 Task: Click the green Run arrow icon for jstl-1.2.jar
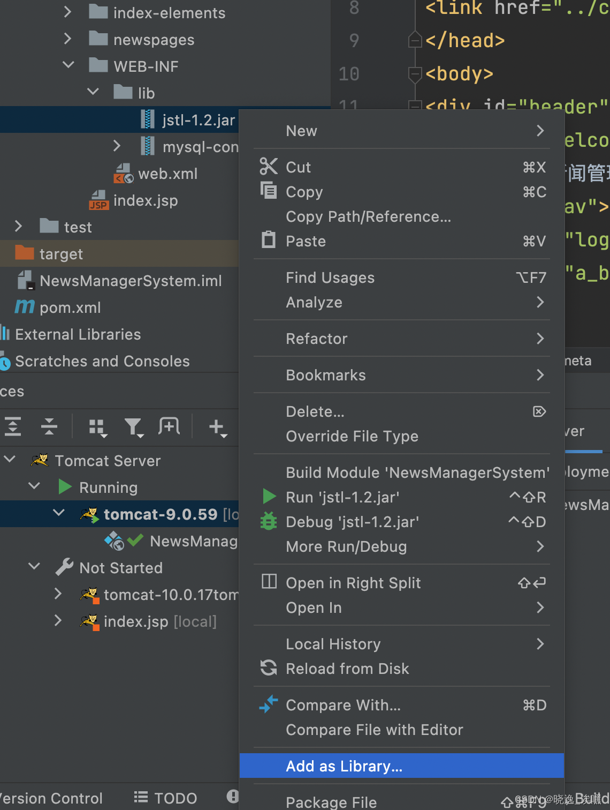click(x=269, y=497)
